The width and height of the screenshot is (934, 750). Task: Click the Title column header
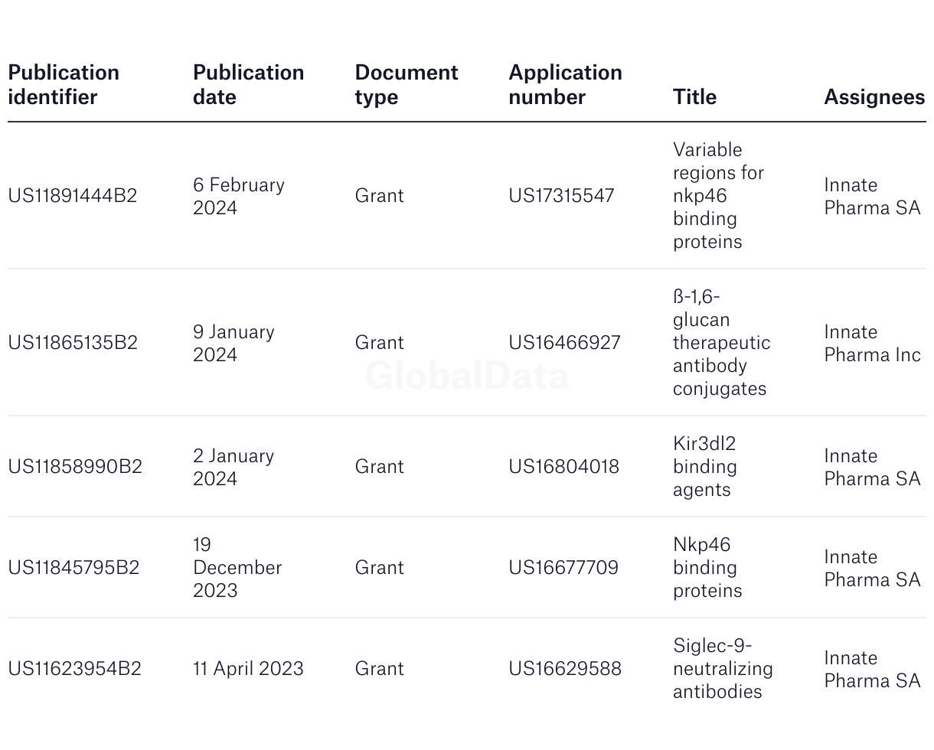(694, 97)
